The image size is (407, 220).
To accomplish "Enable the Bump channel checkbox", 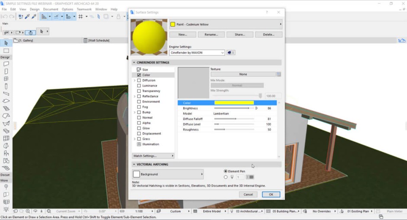I will coord(139,112).
